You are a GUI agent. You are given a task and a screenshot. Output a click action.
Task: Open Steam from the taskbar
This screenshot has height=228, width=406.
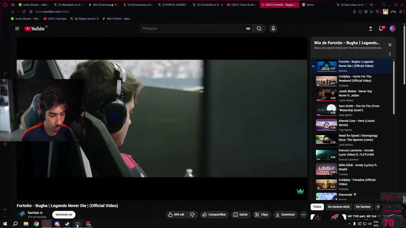pos(67,224)
